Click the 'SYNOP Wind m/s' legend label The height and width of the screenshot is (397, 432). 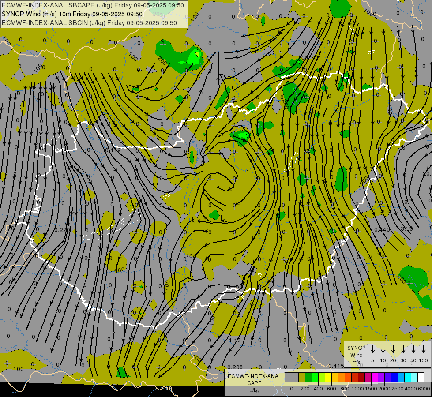tap(356, 355)
